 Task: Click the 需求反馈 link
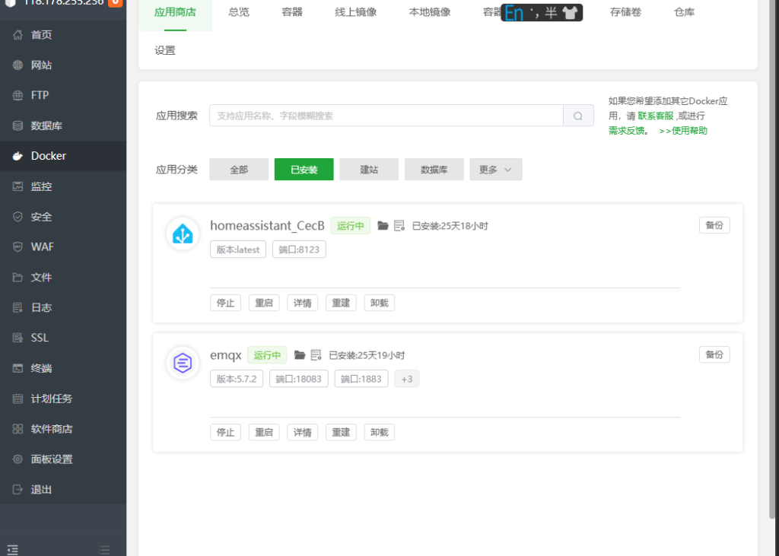[627, 131]
